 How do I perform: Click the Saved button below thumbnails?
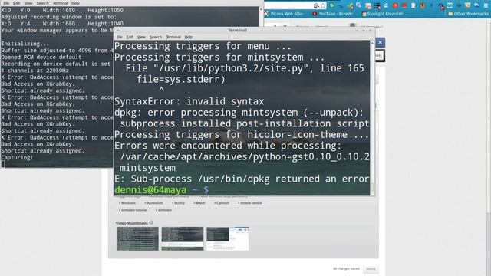coord(371,269)
